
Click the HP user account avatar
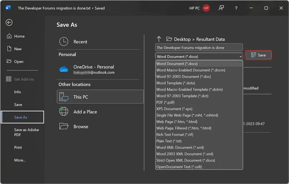pos(206,8)
